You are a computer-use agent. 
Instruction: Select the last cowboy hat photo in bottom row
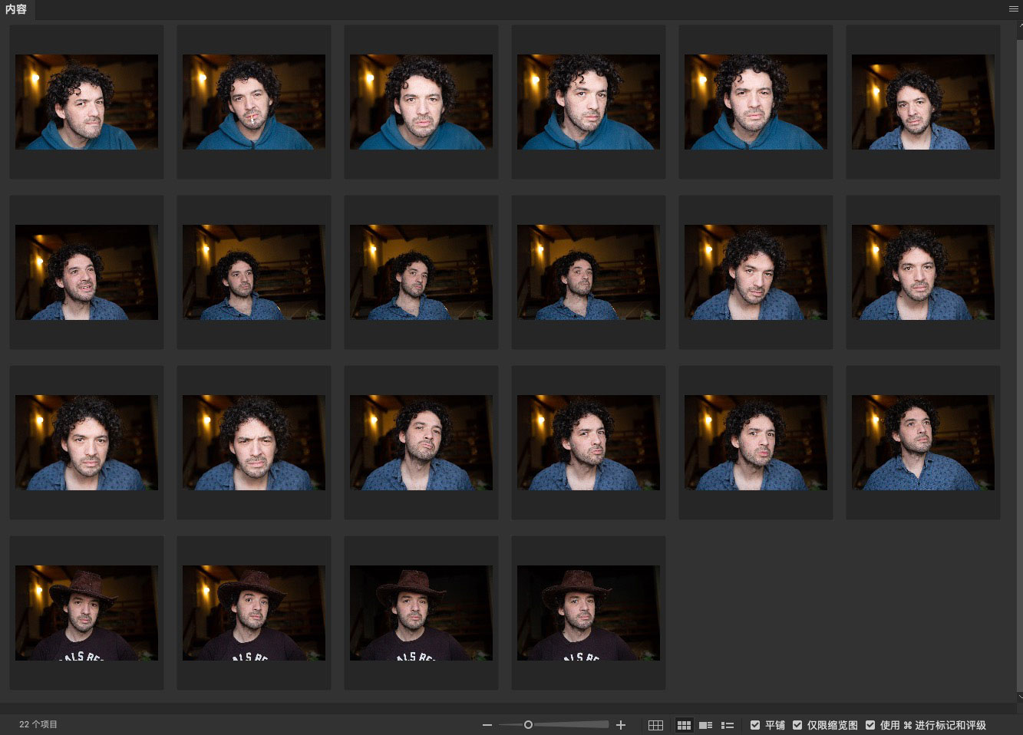point(589,613)
